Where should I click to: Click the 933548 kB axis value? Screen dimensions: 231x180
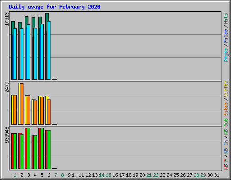7,135
